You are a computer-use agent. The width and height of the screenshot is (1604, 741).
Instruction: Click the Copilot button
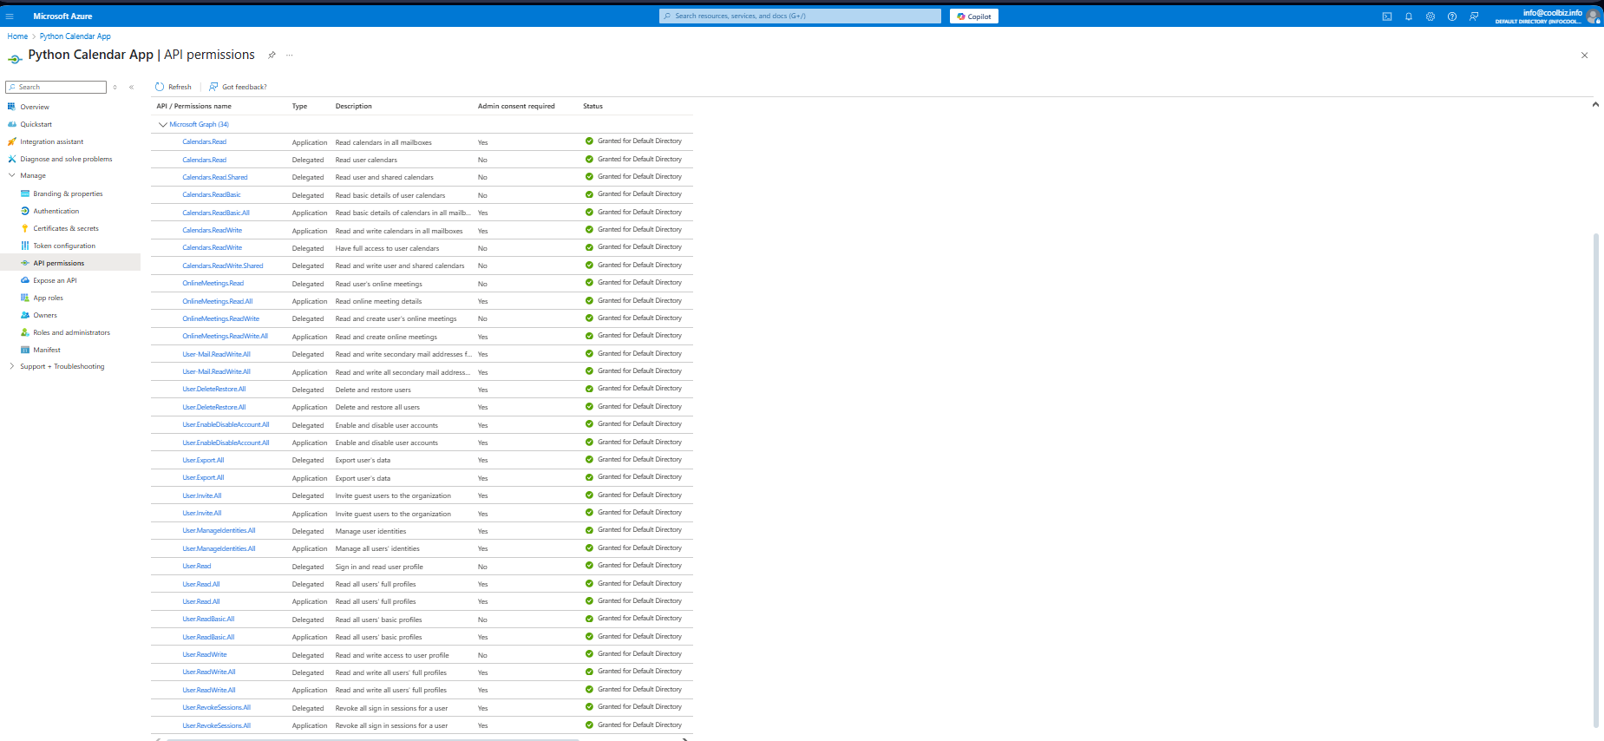click(974, 16)
